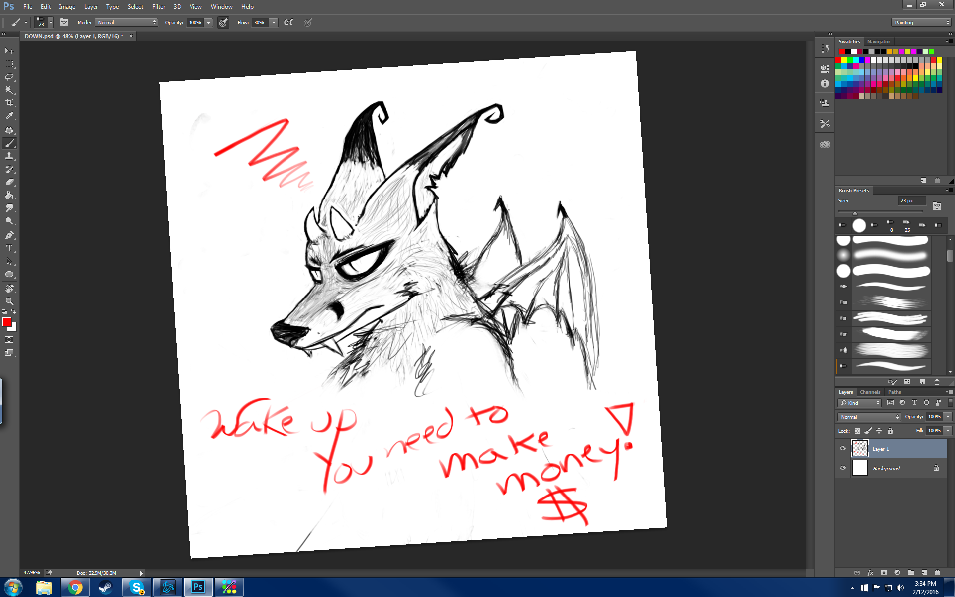Image resolution: width=955 pixels, height=597 pixels.
Task: Hide Layer 1 visibility eye
Action: [x=843, y=448]
